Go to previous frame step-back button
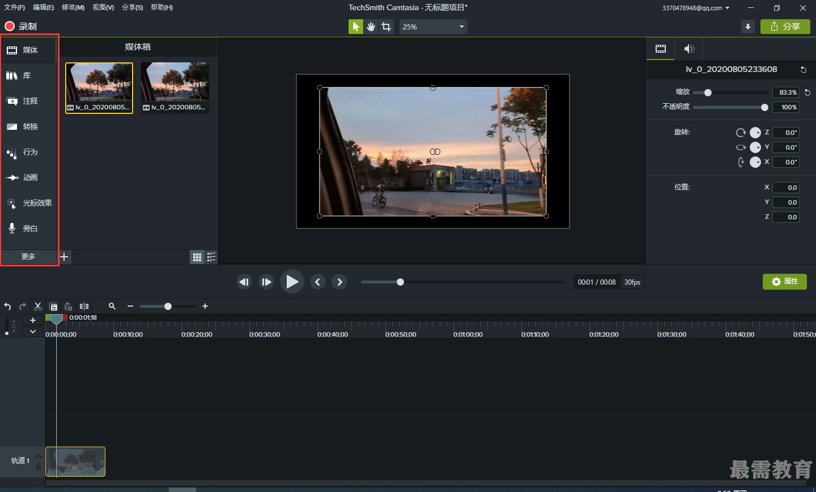Viewport: 816px width, 492px height. coord(244,282)
